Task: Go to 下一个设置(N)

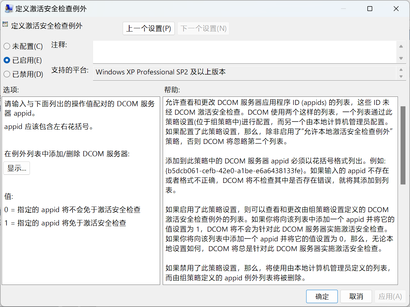Action: click(x=203, y=29)
